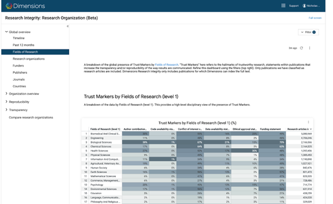
Task: Sort by Research articles column arrow
Action: 311,129
